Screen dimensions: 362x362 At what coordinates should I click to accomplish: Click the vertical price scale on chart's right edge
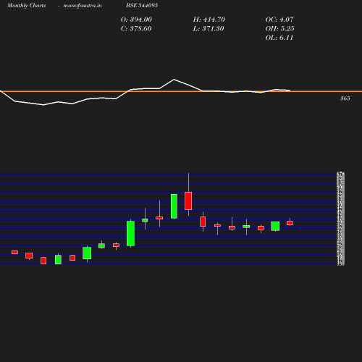[x=340, y=219]
